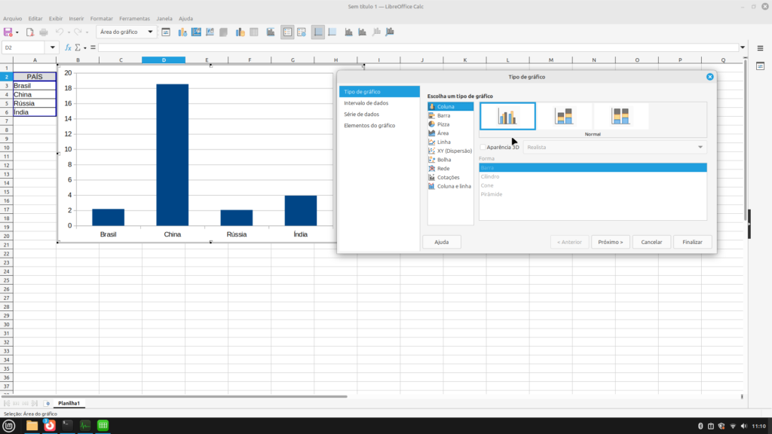Click the Format Selection toolbar icon
Viewport: 772px width, 434px height.
coord(166,32)
